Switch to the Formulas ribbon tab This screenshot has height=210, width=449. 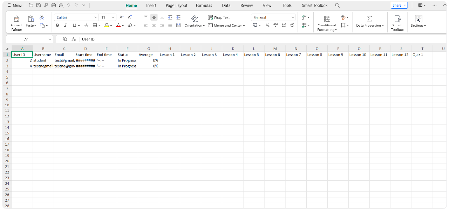(204, 5)
